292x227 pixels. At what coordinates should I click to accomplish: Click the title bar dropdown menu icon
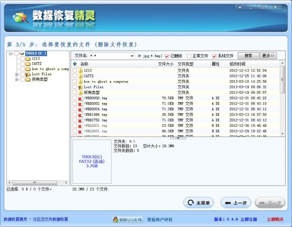point(240,7)
